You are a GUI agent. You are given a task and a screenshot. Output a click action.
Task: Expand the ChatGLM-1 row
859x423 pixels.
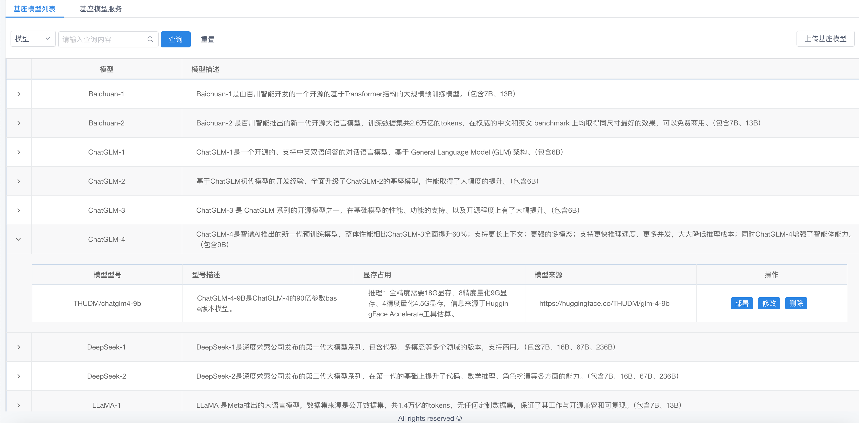click(19, 152)
